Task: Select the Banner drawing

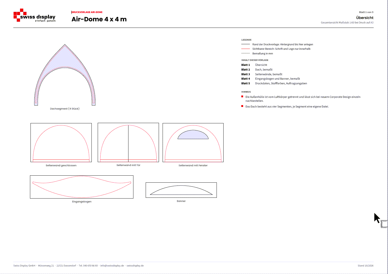Action: click(x=181, y=190)
